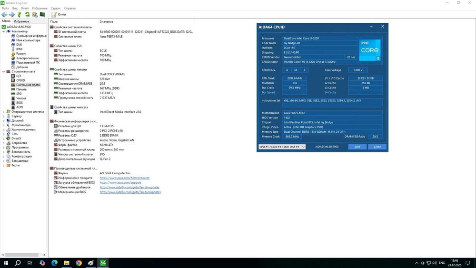Expand the Сервер tree node
This screenshot has height=268, width=476.
pyautogui.click(x=4, y=116)
